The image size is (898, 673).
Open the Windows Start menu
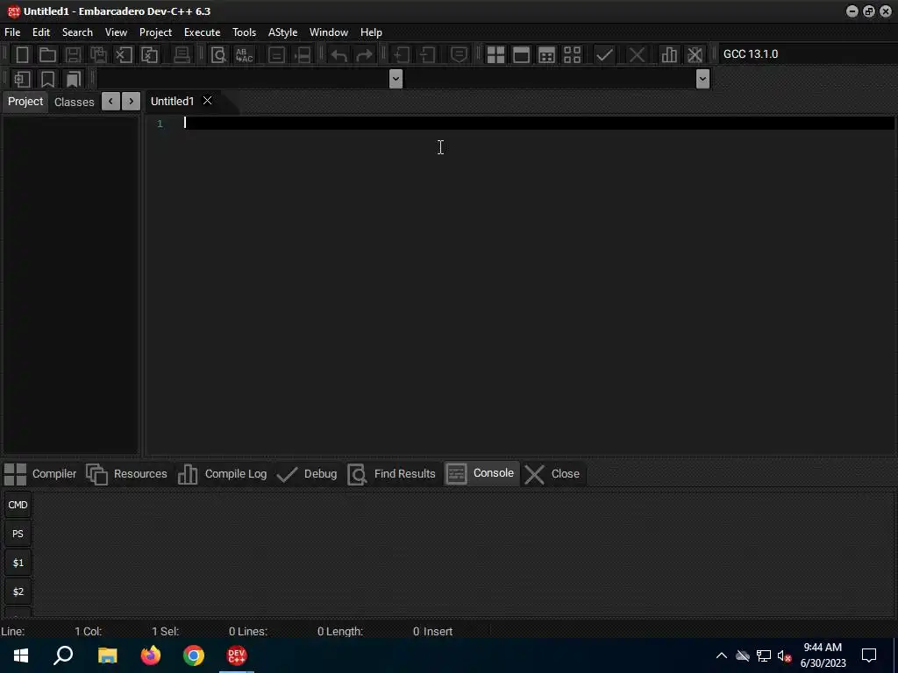(21, 655)
